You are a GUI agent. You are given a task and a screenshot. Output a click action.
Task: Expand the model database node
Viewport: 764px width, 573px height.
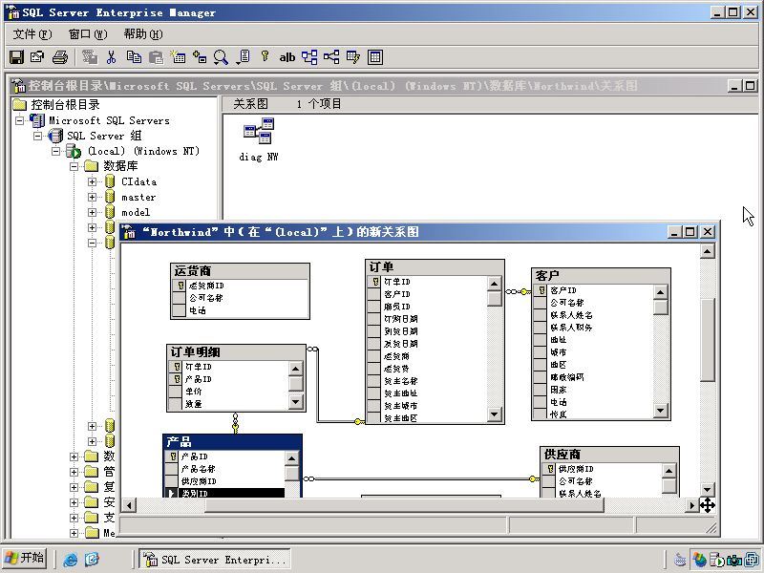[92, 212]
